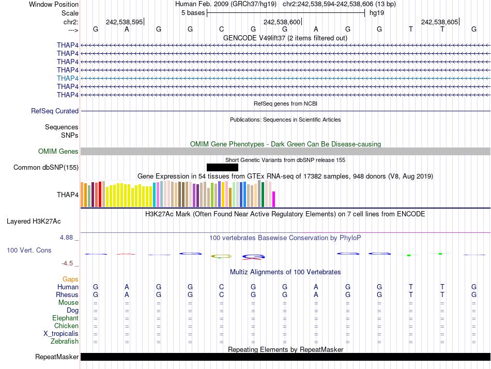
Task: Click the Multiz Alignments of 100 Vertebrates title
Action: coord(285,272)
